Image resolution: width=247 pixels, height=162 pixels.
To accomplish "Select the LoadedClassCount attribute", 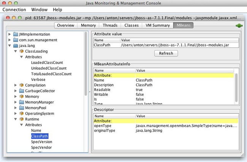I will 47,63.
